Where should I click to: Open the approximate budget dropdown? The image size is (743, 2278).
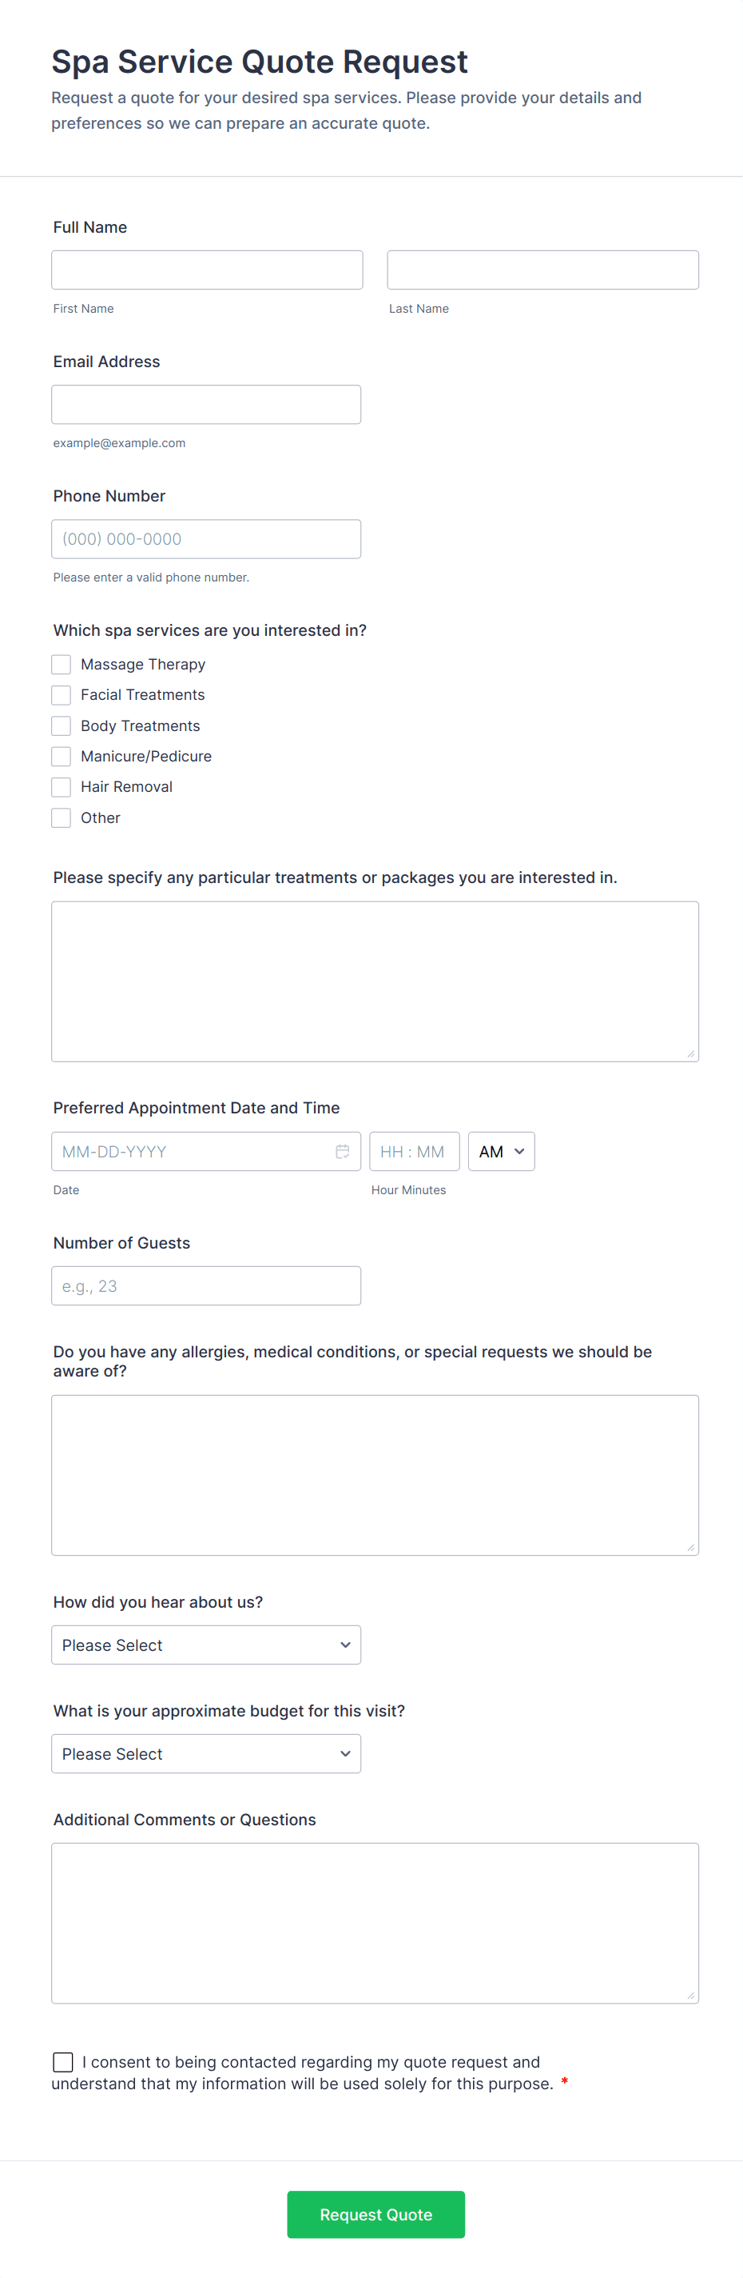coord(206,1753)
